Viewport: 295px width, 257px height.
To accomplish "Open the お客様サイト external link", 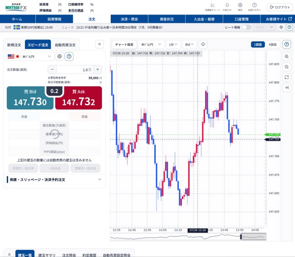I will coord(279,19).
